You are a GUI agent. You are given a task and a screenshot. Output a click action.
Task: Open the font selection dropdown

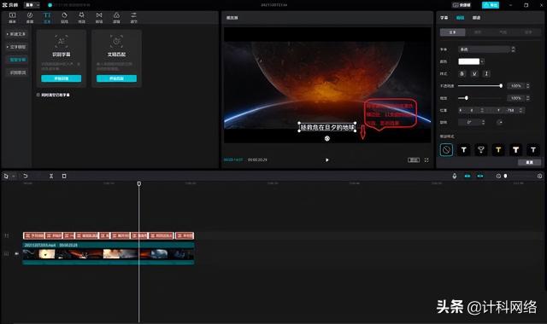click(x=486, y=49)
